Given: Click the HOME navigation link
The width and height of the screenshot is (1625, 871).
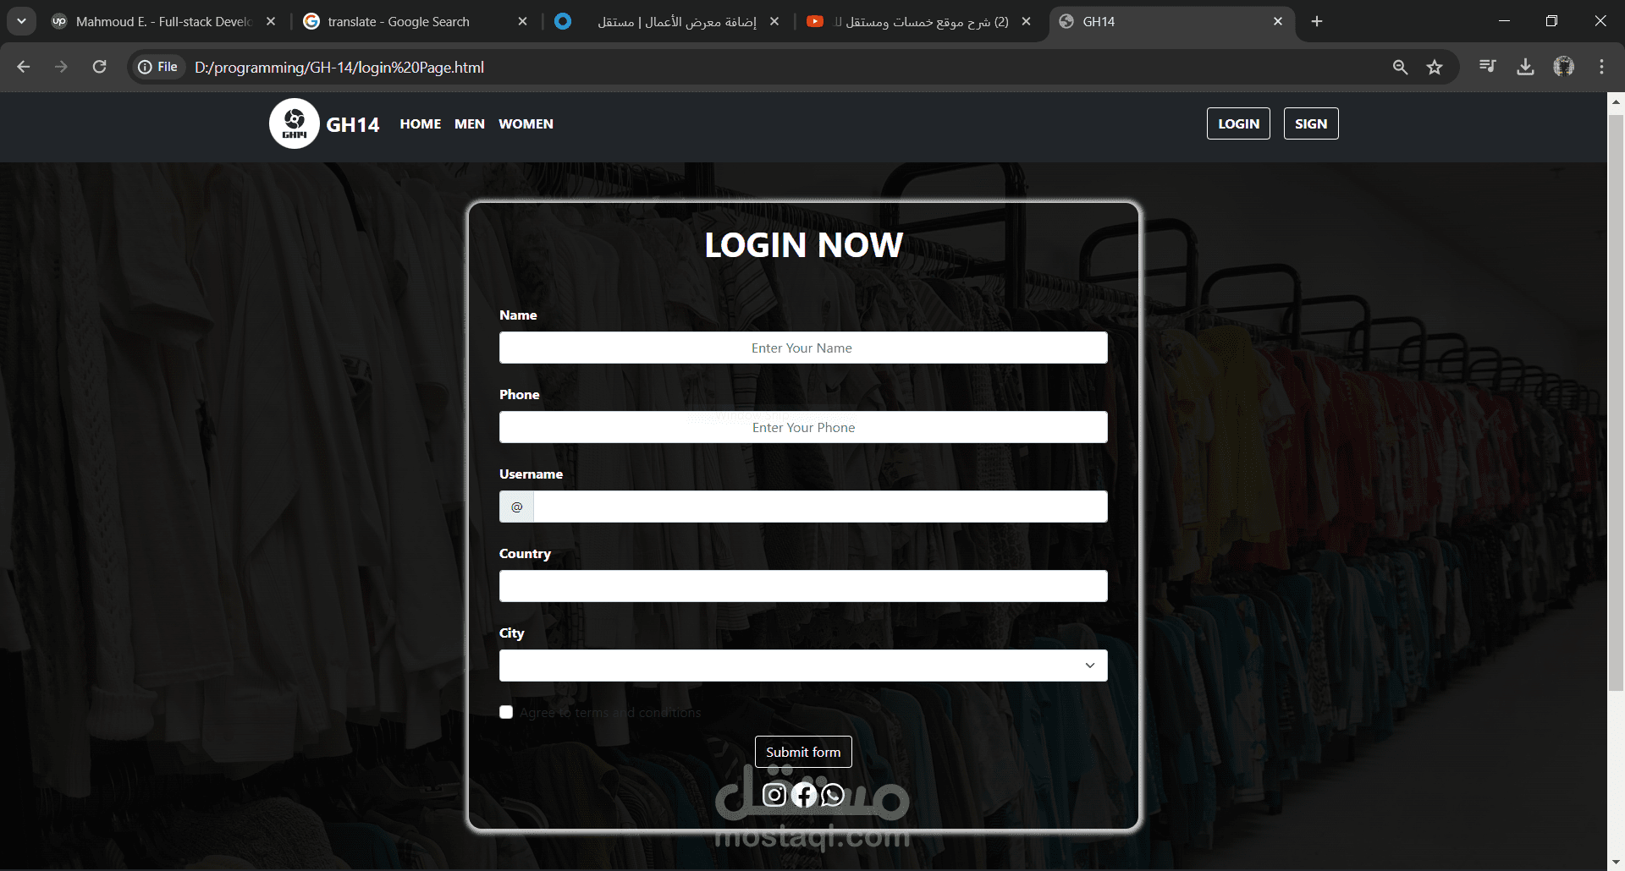Looking at the screenshot, I should pyautogui.click(x=420, y=123).
